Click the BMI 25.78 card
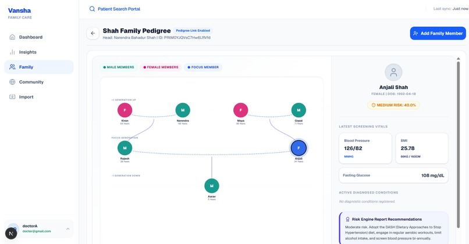This screenshot has height=244, width=469. pyautogui.click(x=422, y=148)
